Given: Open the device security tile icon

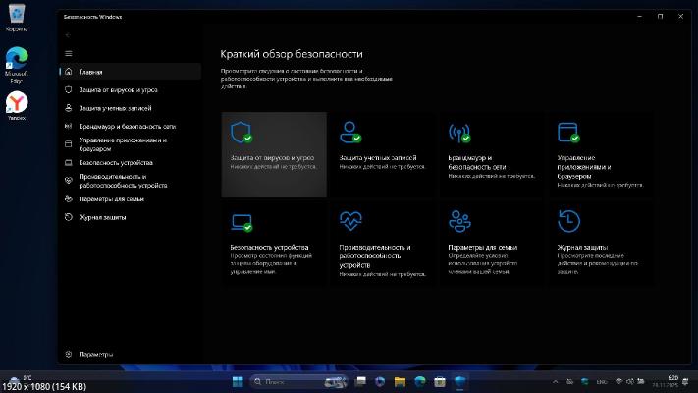Looking at the screenshot, I should pyautogui.click(x=240, y=219).
